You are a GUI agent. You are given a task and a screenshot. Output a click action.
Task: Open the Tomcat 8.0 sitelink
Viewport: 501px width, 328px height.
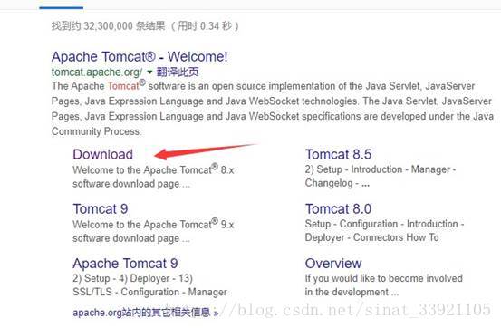(x=338, y=209)
